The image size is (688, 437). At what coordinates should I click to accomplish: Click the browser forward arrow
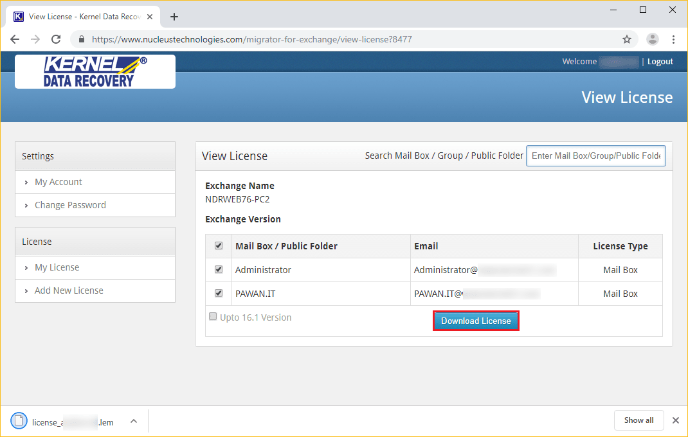35,39
